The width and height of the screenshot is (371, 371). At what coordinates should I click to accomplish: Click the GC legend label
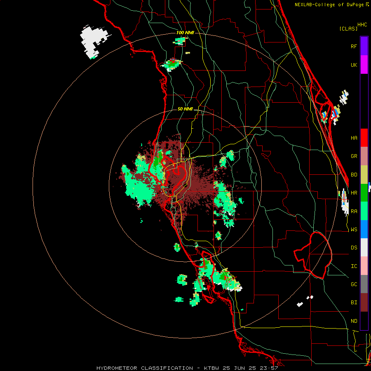[354, 284]
